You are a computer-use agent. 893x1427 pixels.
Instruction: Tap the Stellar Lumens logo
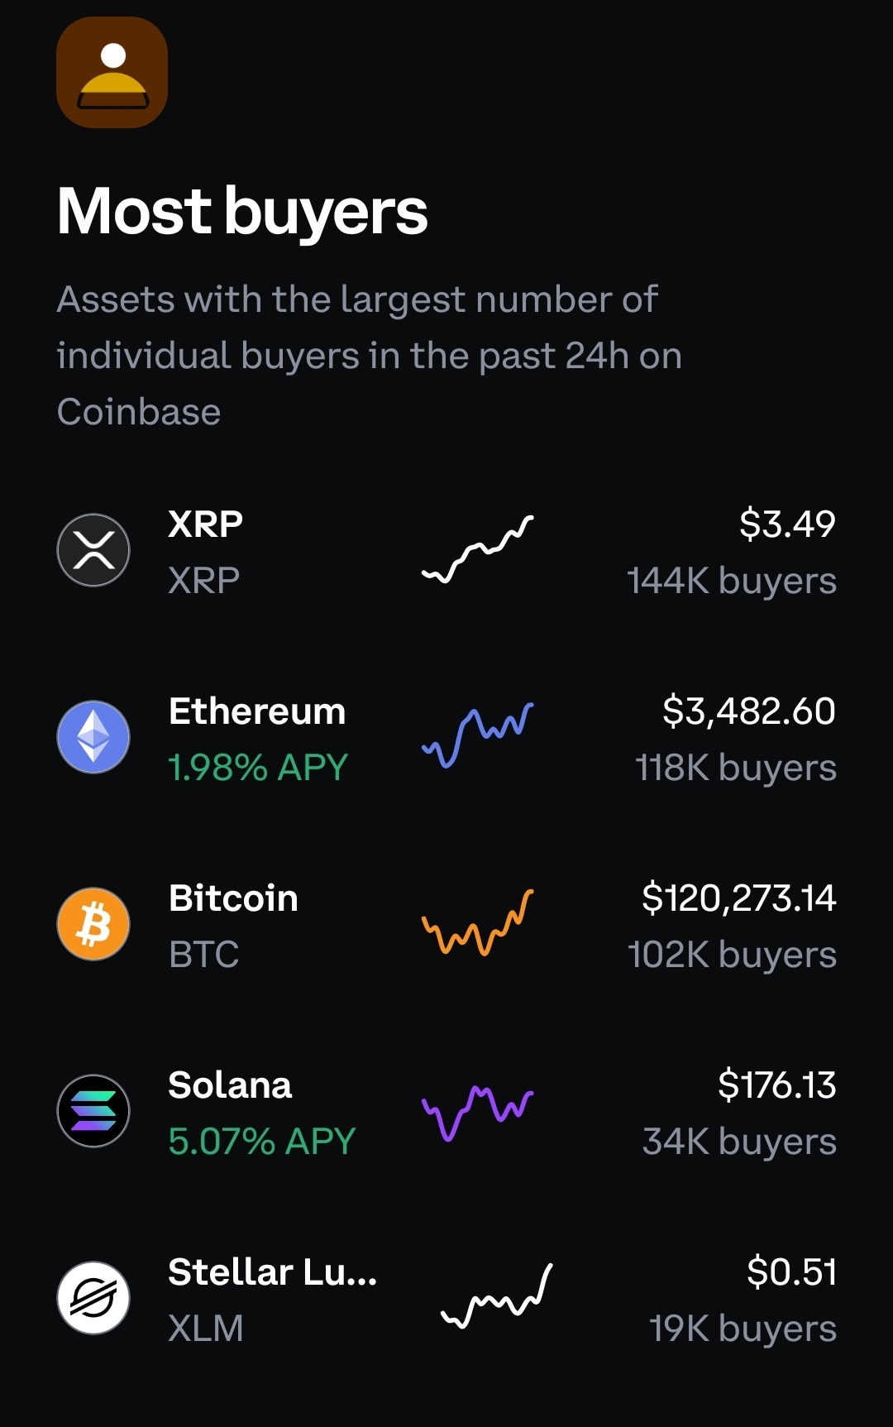(93, 1298)
